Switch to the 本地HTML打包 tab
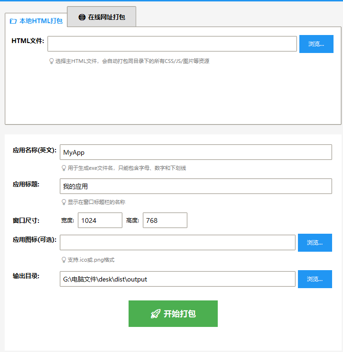Screen dimensions: 343x352 tap(36, 21)
